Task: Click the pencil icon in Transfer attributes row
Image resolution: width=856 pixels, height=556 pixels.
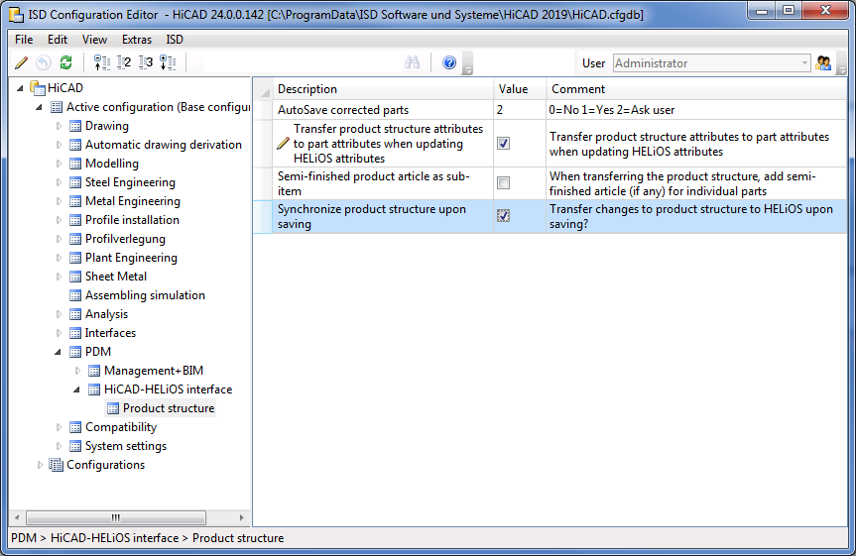Action: click(x=283, y=144)
